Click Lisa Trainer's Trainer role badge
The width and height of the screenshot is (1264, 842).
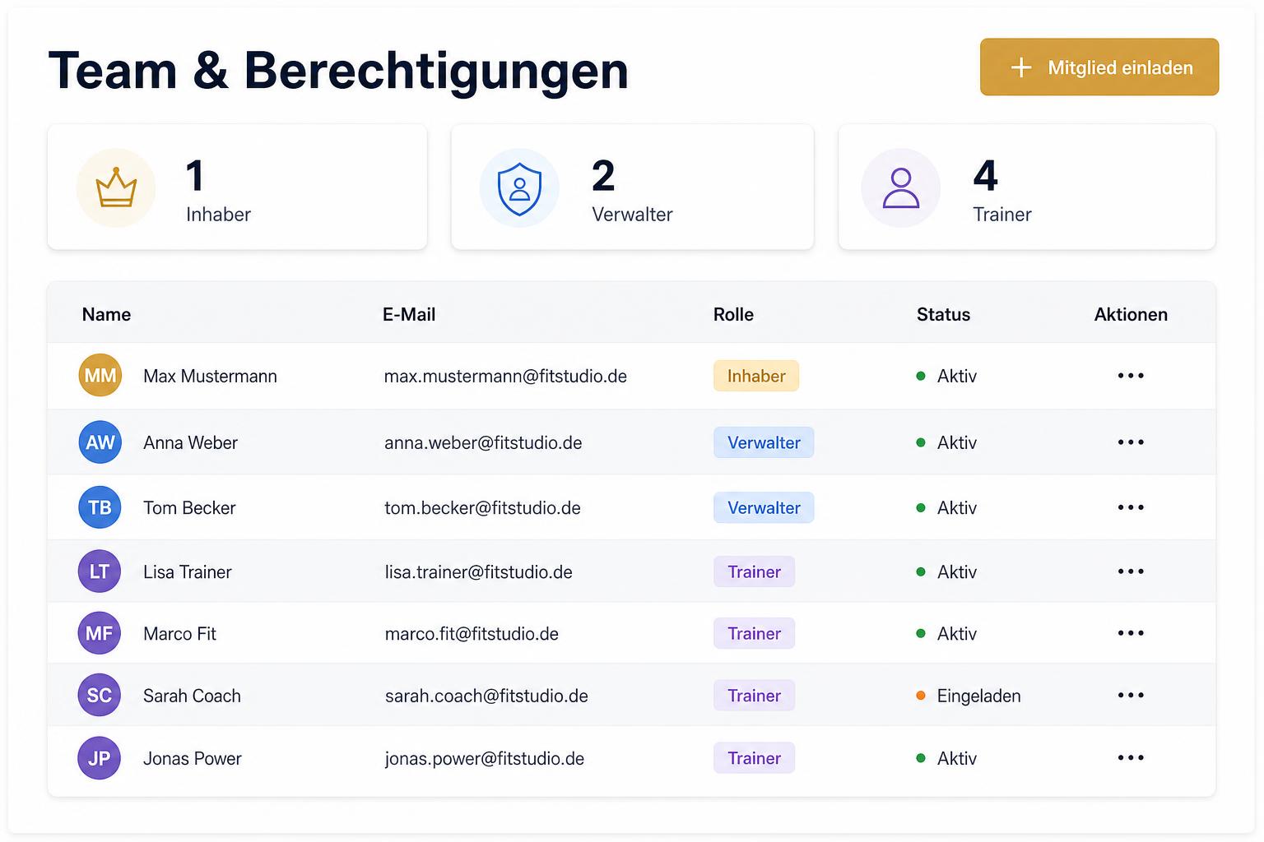pyautogui.click(x=754, y=571)
